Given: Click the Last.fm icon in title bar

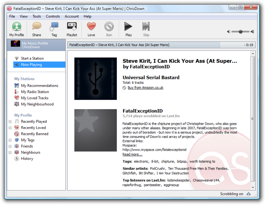Looking at the screenshot, I should click(9, 9).
